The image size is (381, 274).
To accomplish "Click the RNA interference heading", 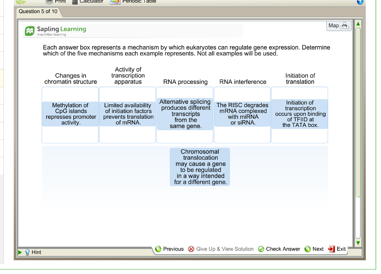I will [243, 82].
